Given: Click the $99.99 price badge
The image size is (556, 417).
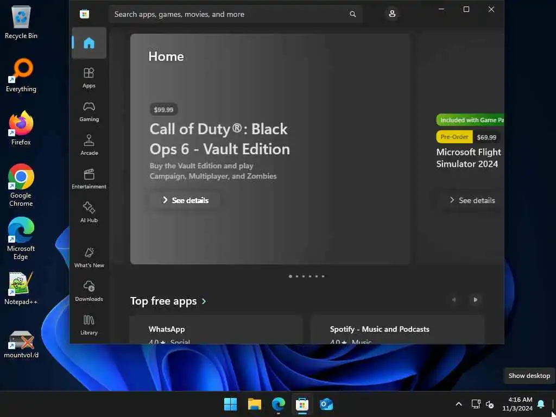Looking at the screenshot, I should click(x=163, y=110).
